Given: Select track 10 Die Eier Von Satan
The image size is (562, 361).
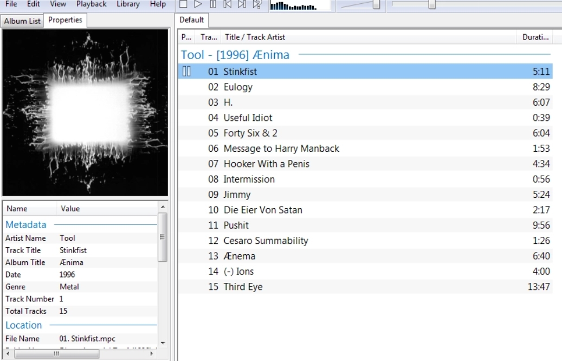Looking at the screenshot, I should [366, 210].
